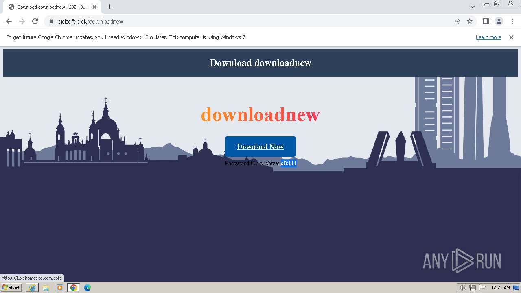Viewport: 521px width, 293px height.
Task: Reload the current page
Action: point(35,21)
